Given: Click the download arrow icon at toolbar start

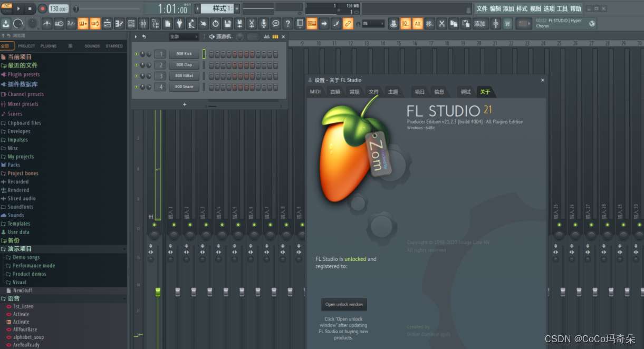Looking at the screenshot, I should tap(6, 24).
